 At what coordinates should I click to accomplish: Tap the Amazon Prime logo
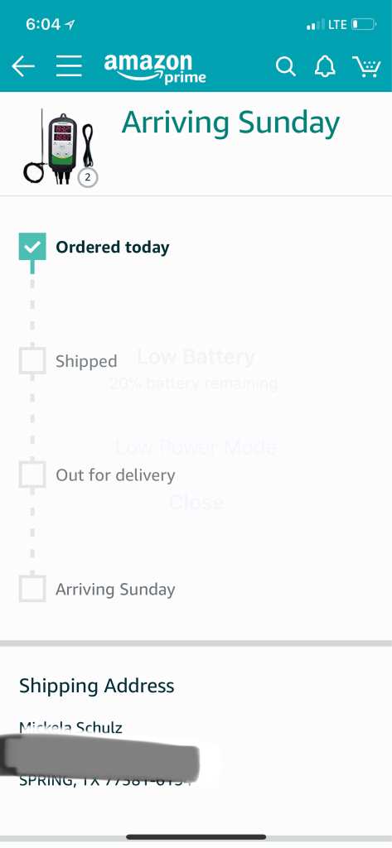click(155, 68)
